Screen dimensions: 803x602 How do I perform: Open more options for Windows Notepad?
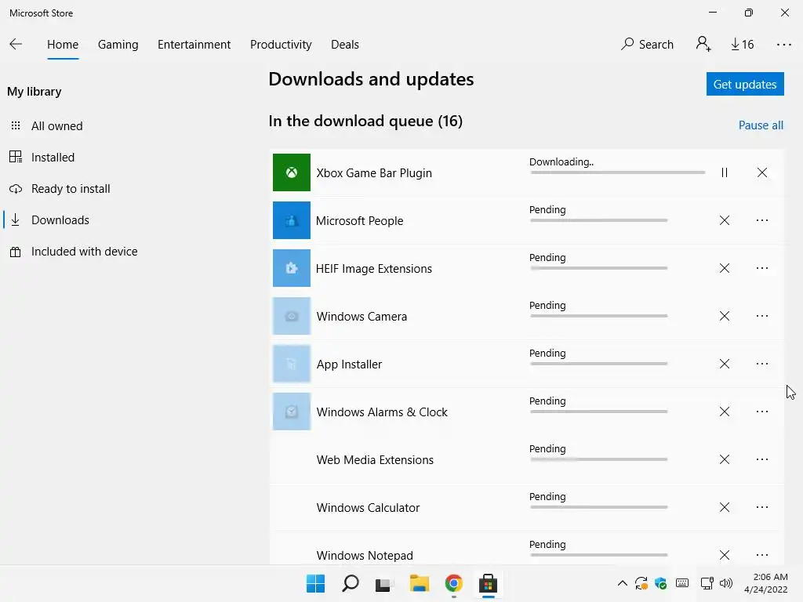coord(762,555)
